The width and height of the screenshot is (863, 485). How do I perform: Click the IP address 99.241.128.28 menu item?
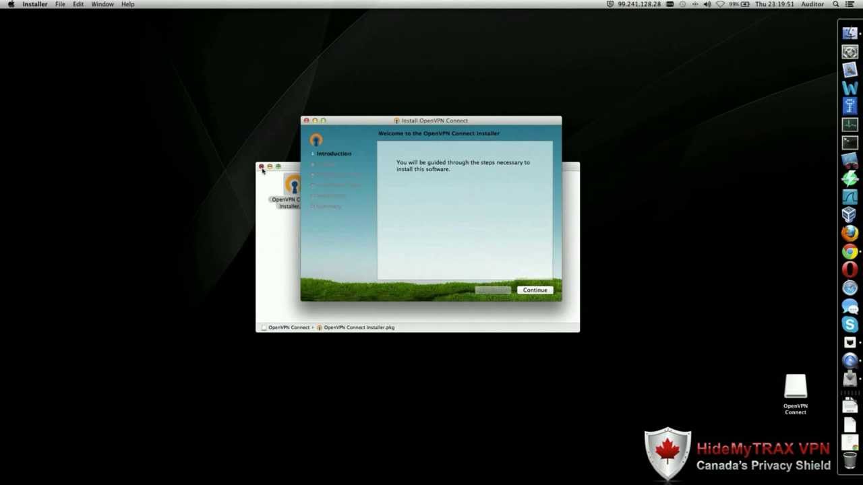(638, 4)
